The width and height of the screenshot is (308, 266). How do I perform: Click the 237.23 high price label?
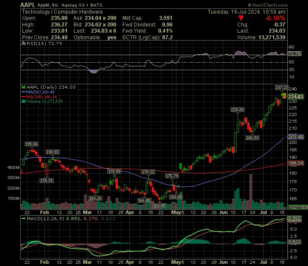(282, 88)
